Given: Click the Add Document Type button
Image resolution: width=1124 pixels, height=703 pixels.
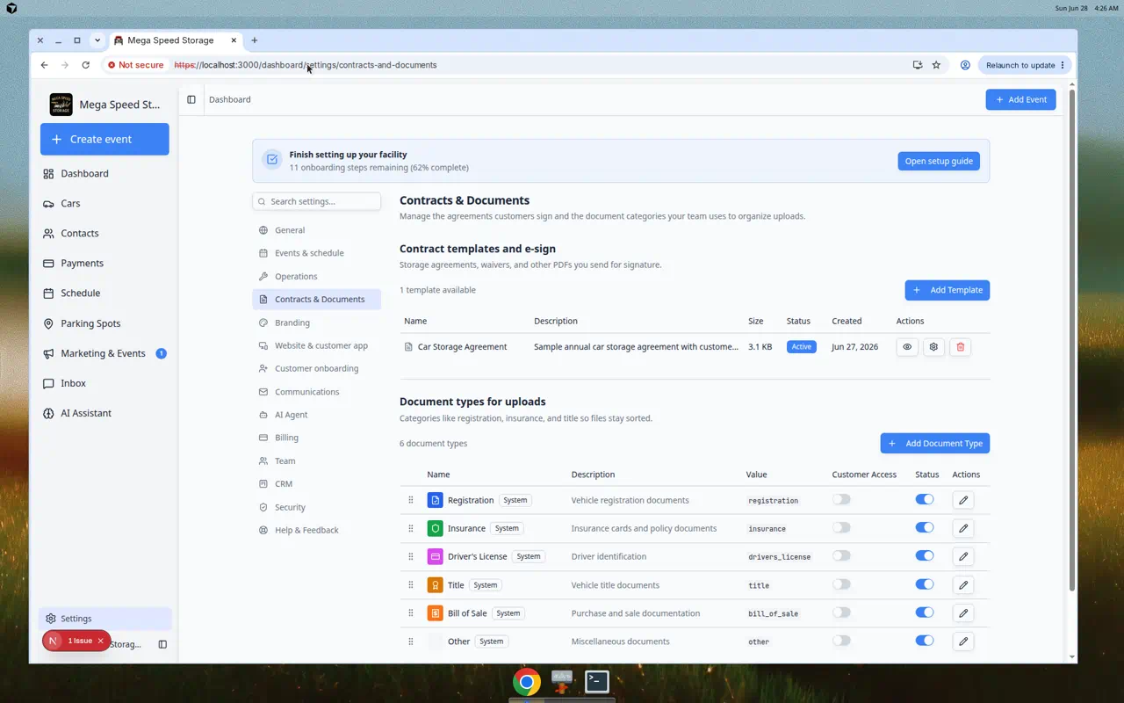Looking at the screenshot, I should pos(935,444).
